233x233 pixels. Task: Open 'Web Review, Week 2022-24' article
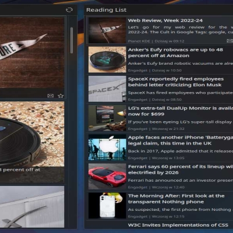point(165,20)
